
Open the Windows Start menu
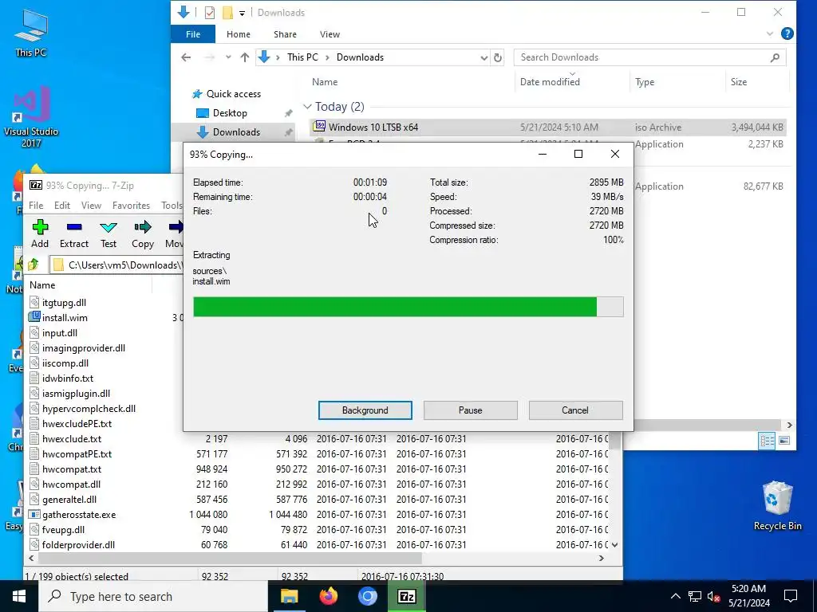click(19, 596)
